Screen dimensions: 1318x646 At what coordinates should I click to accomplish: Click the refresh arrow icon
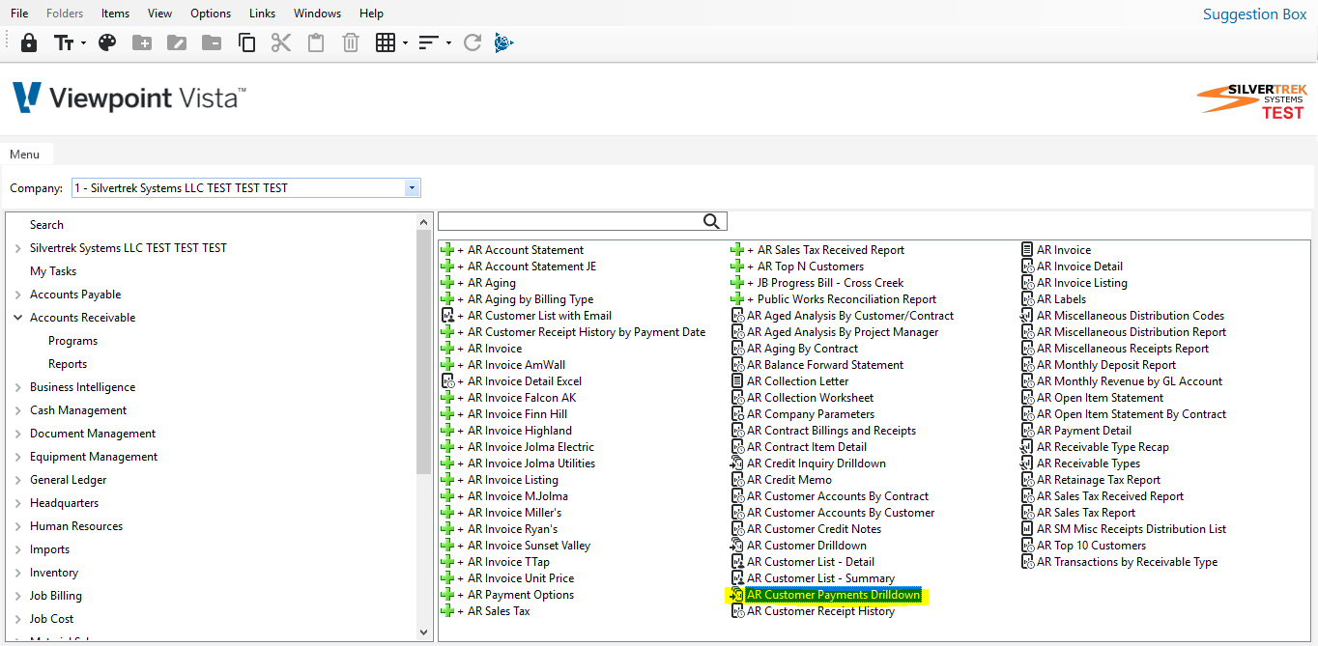[x=473, y=42]
